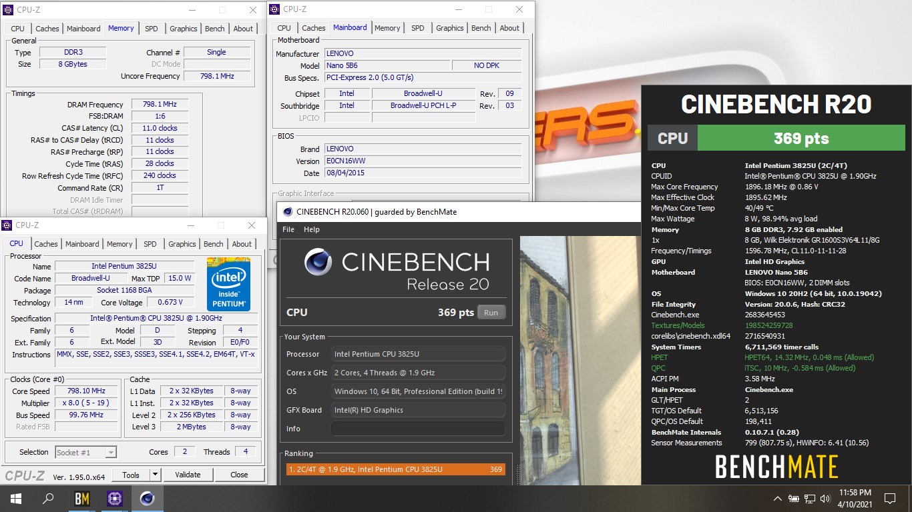Select Bench tab in CPU-Z CPU window

(214, 244)
